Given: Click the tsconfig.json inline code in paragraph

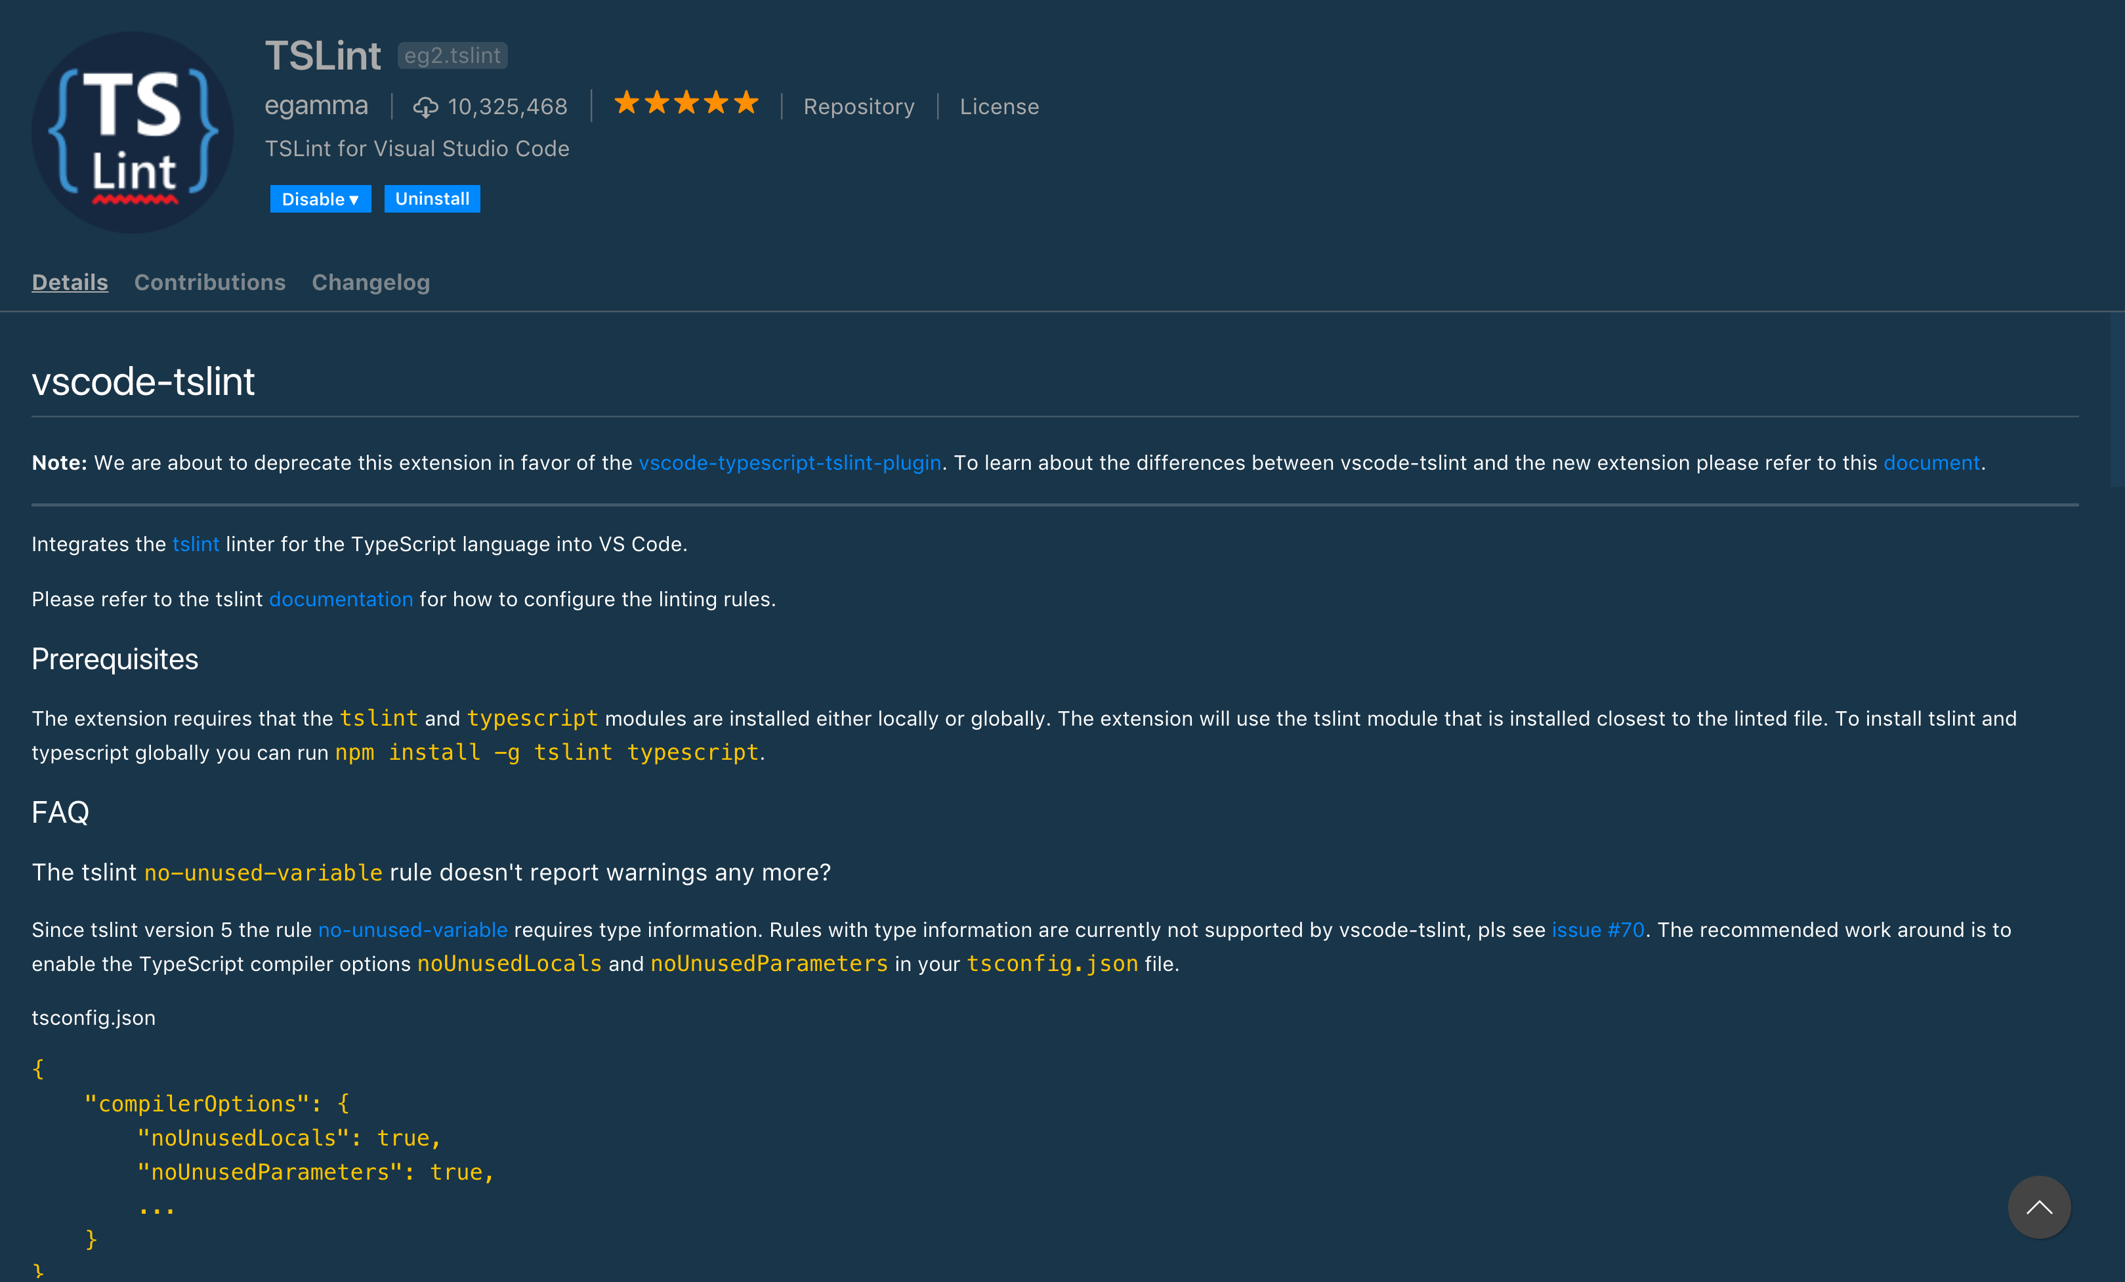Looking at the screenshot, I should [x=1053, y=964].
